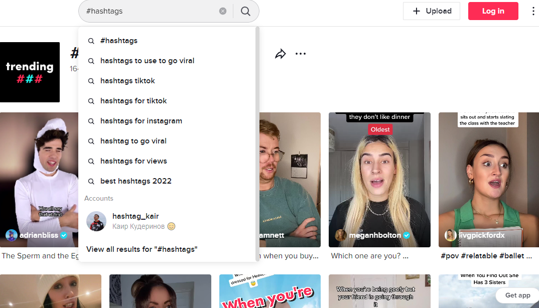
Task: Open the three-dot menu at the top right
Action: (x=533, y=11)
